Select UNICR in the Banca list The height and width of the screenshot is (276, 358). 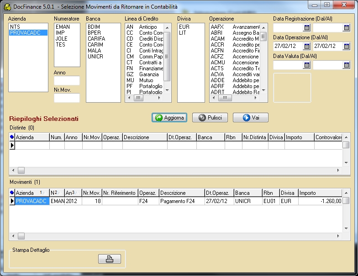coord(95,57)
